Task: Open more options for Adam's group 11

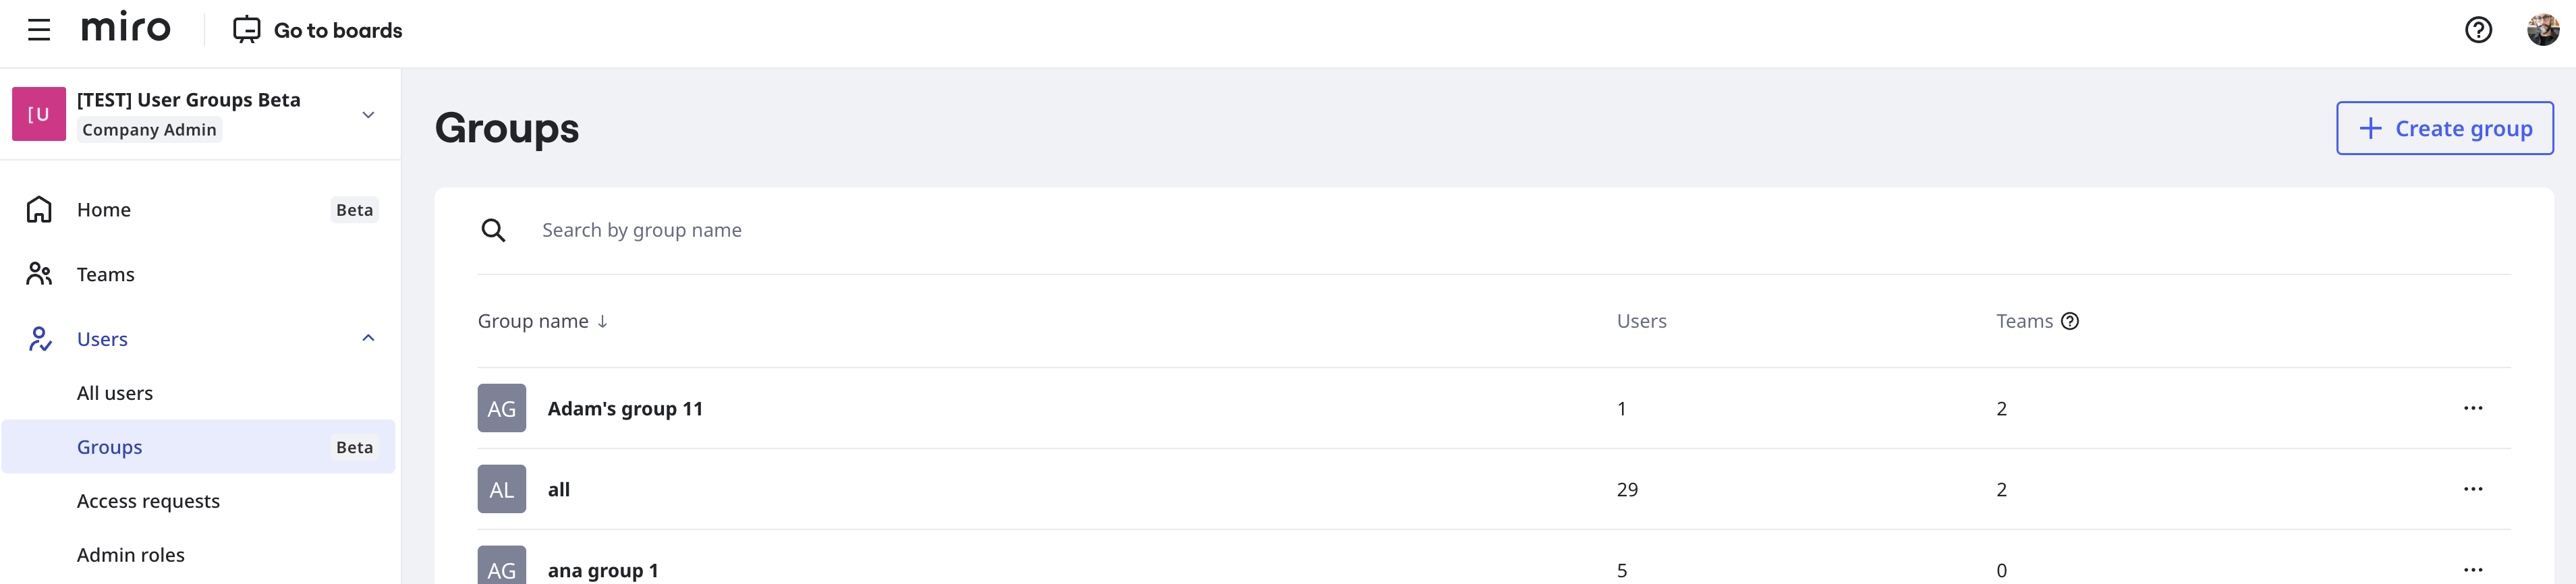Action: pyautogui.click(x=2472, y=408)
